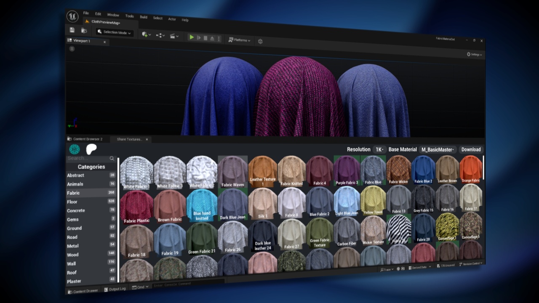Click the white Patreon icon beside the sphere
This screenshot has width=539, height=303.
[x=91, y=149]
